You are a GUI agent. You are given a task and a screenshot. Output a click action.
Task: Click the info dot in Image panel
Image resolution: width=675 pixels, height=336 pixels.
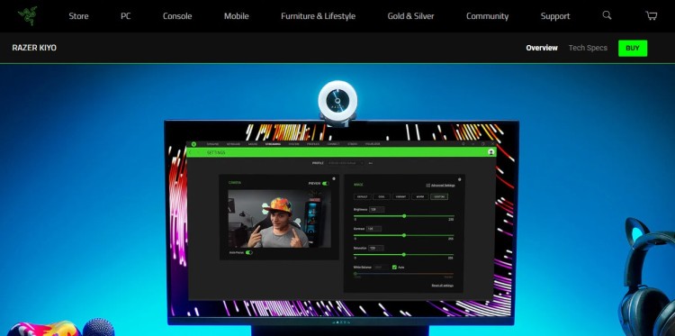[x=459, y=179]
